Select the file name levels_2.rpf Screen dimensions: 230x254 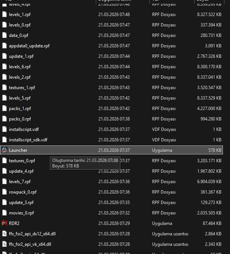20,77
